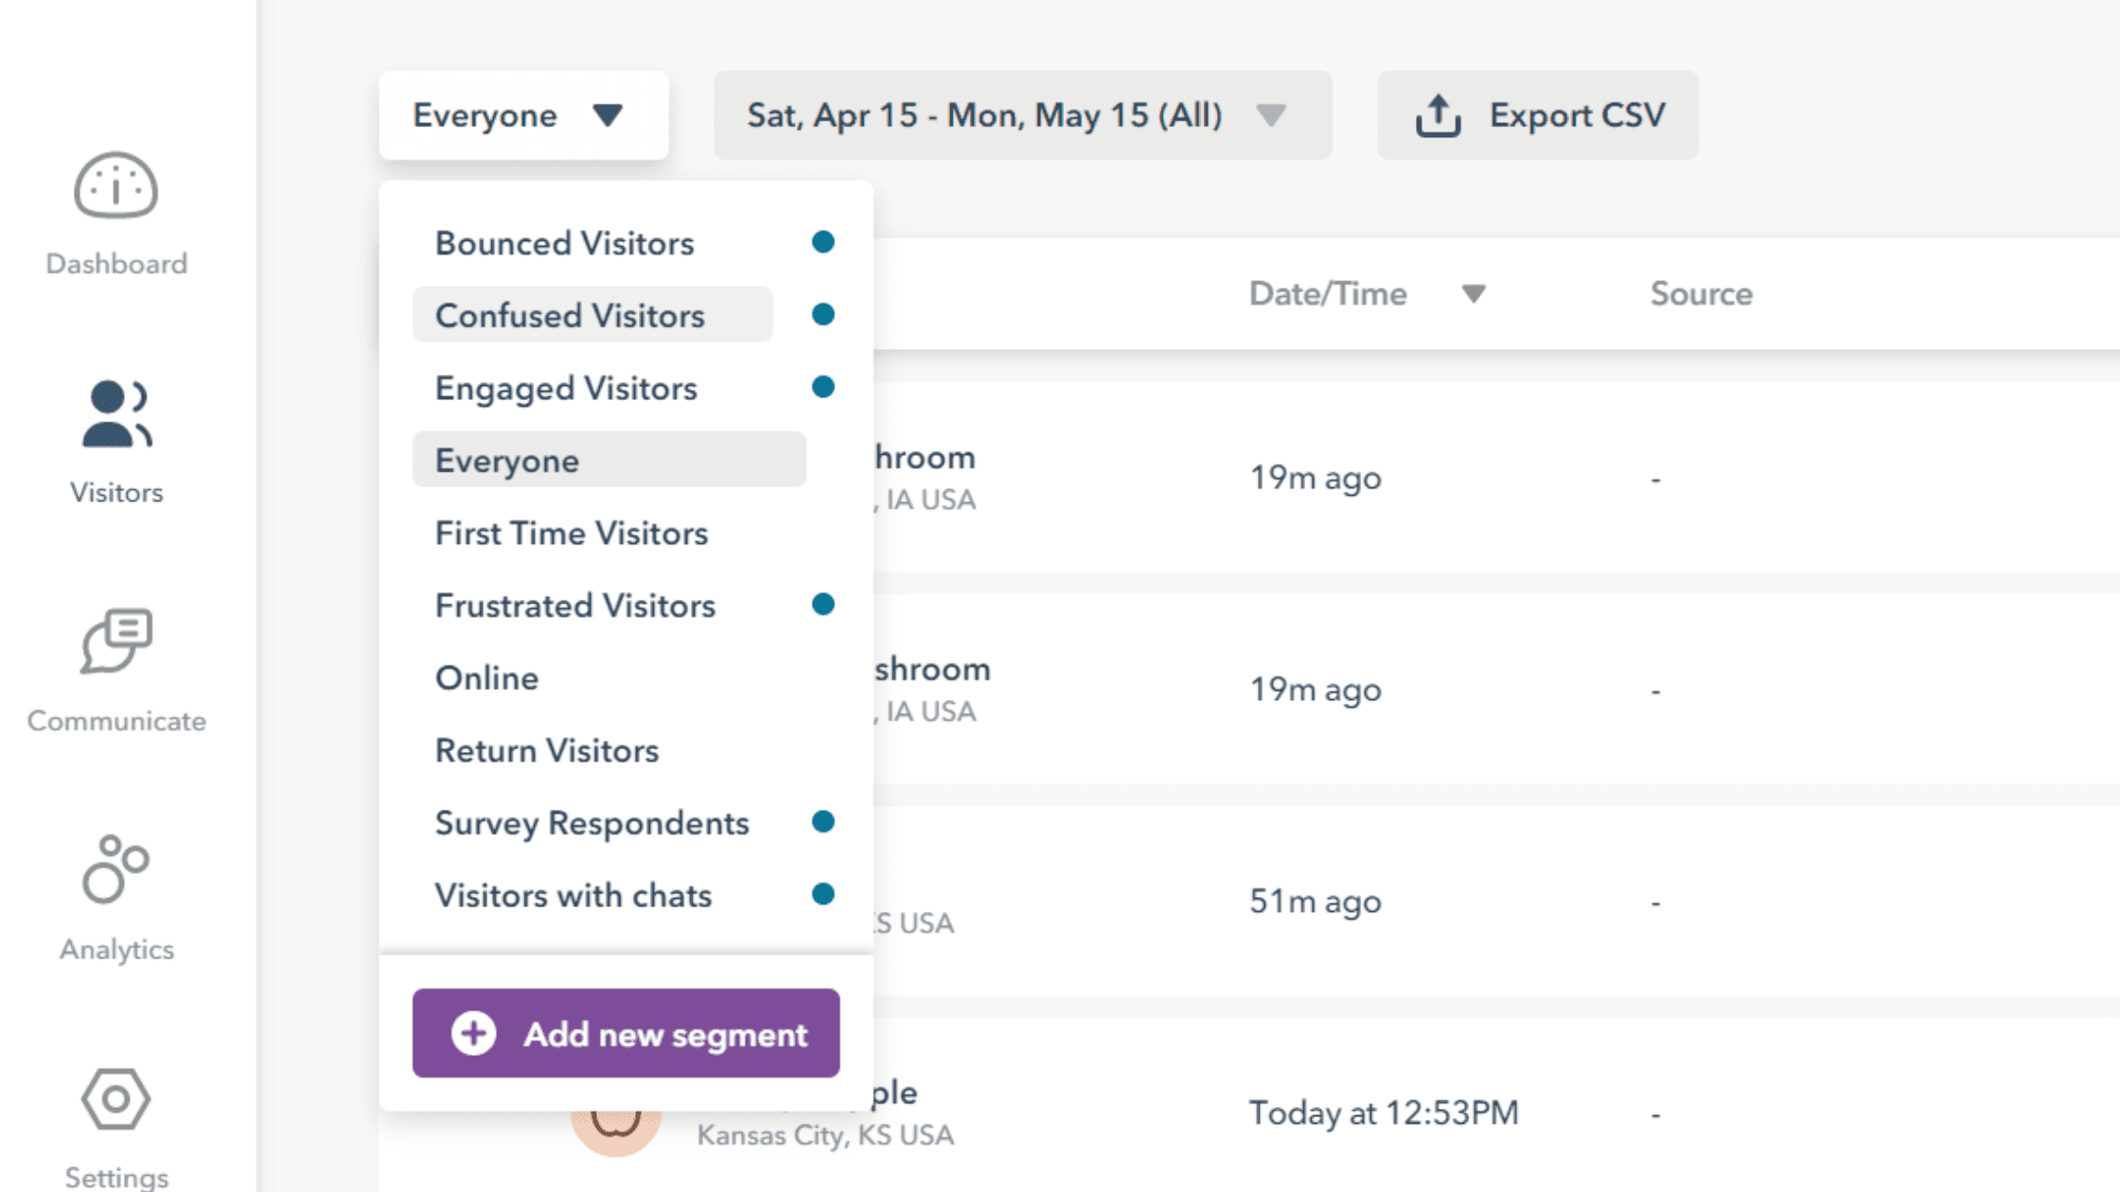Select Bounced Visitors segment
The height and width of the screenshot is (1192, 2120).
[565, 243]
